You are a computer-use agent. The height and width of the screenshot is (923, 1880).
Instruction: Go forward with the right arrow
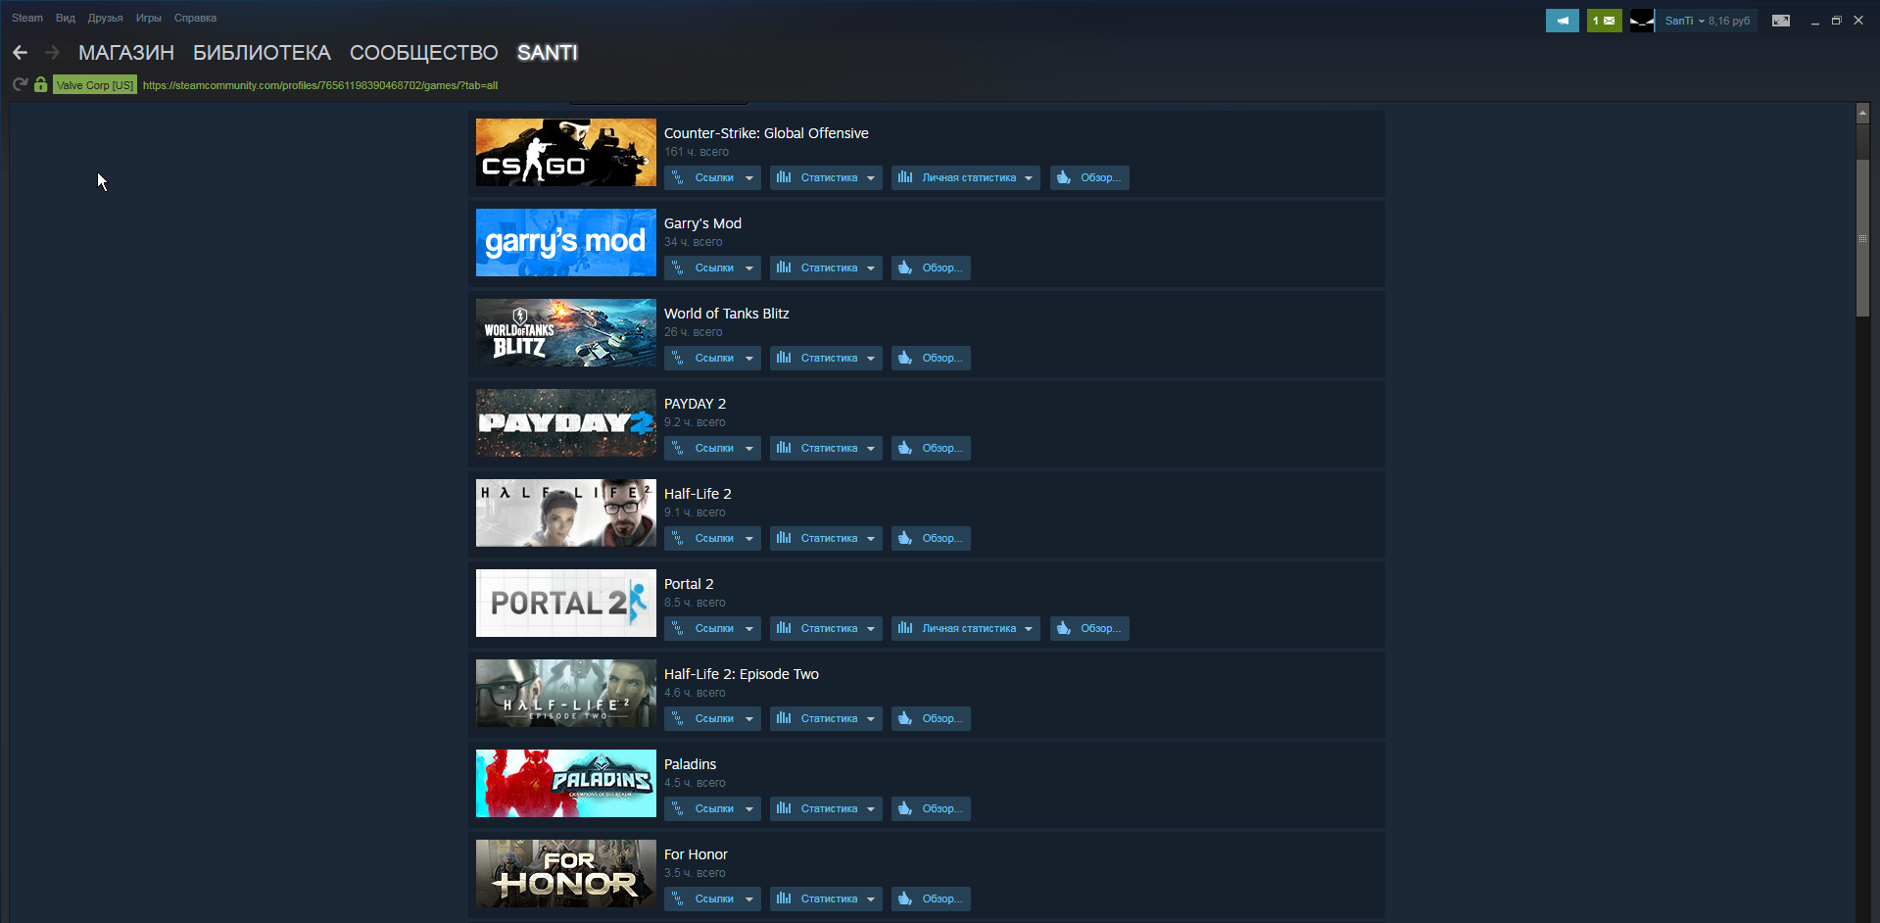tap(53, 53)
